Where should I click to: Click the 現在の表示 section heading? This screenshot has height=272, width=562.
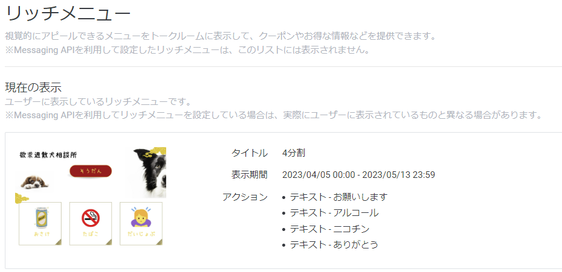tap(33, 87)
